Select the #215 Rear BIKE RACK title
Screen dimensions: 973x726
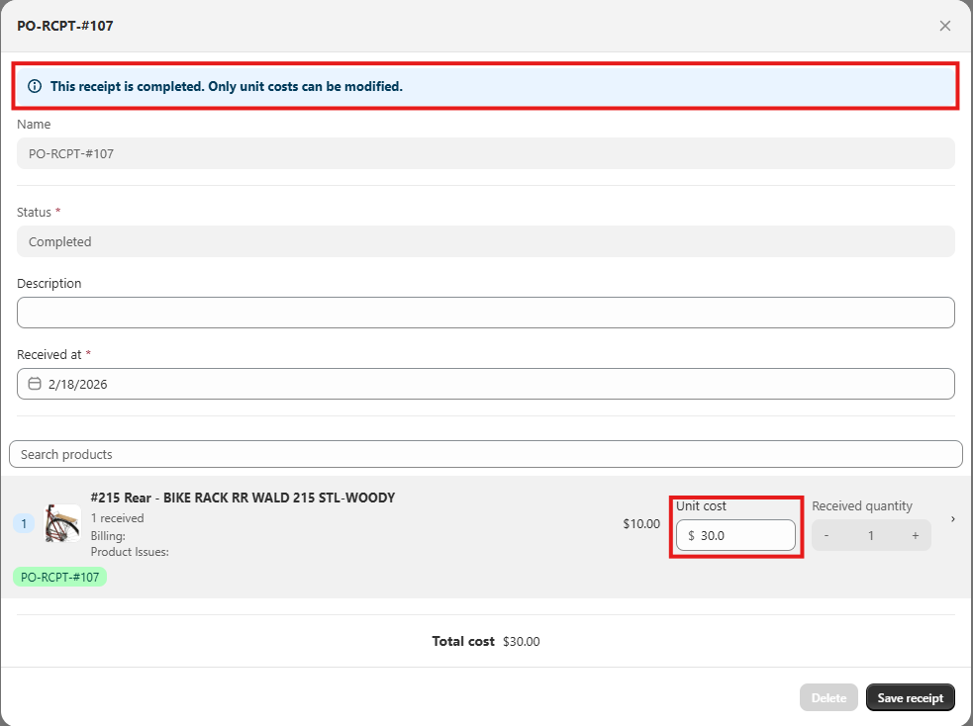click(243, 498)
